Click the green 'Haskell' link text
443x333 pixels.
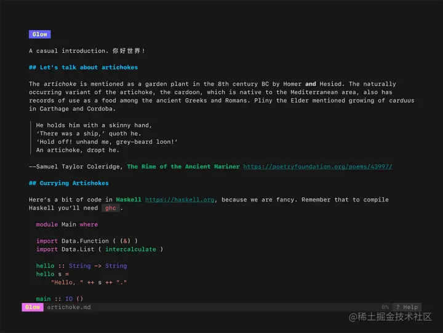click(x=129, y=200)
